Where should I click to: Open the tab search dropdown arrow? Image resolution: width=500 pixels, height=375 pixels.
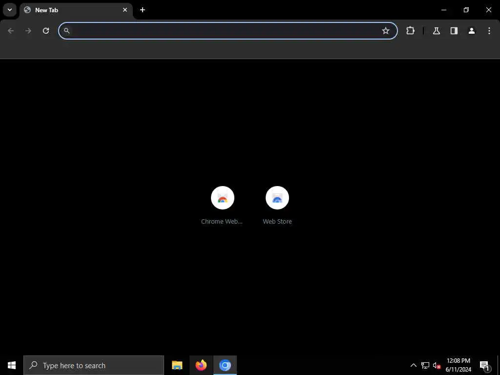coord(10,10)
